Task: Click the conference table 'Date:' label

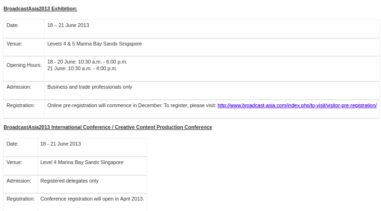Action: (12, 144)
